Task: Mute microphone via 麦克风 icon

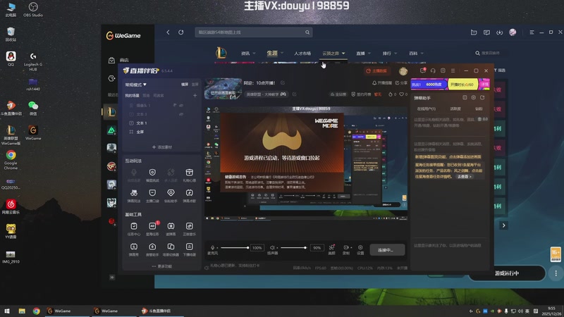Action: (x=213, y=247)
